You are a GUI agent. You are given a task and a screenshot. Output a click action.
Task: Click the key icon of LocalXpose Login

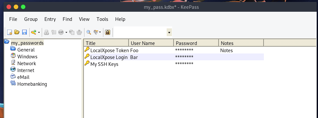coord(87,56)
